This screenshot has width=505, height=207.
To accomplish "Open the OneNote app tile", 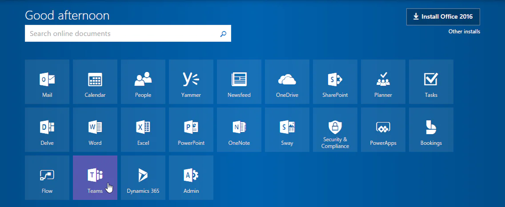I will click(239, 130).
